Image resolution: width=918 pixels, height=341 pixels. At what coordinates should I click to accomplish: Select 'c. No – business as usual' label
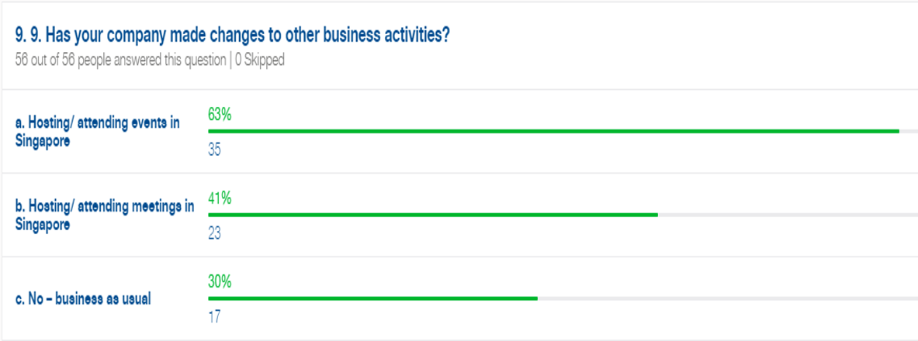tap(83, 299)
